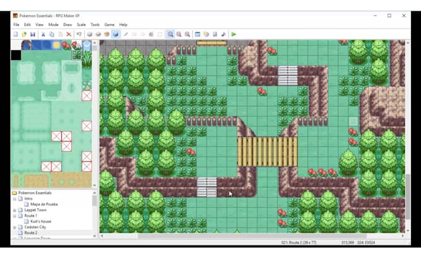Open the Script Editor icon
The width and height of the screenshot is (421, 253).
pos(215,34)
